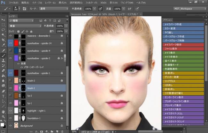
Task: Switch to the アクション panel tab
Action: pyautogui.click(x=168, y=20)
